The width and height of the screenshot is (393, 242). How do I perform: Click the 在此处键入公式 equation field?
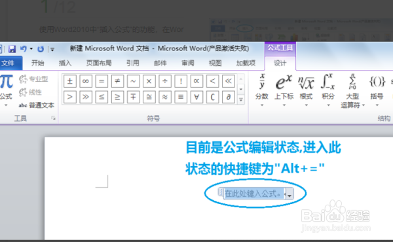click(x=254, y=194)
